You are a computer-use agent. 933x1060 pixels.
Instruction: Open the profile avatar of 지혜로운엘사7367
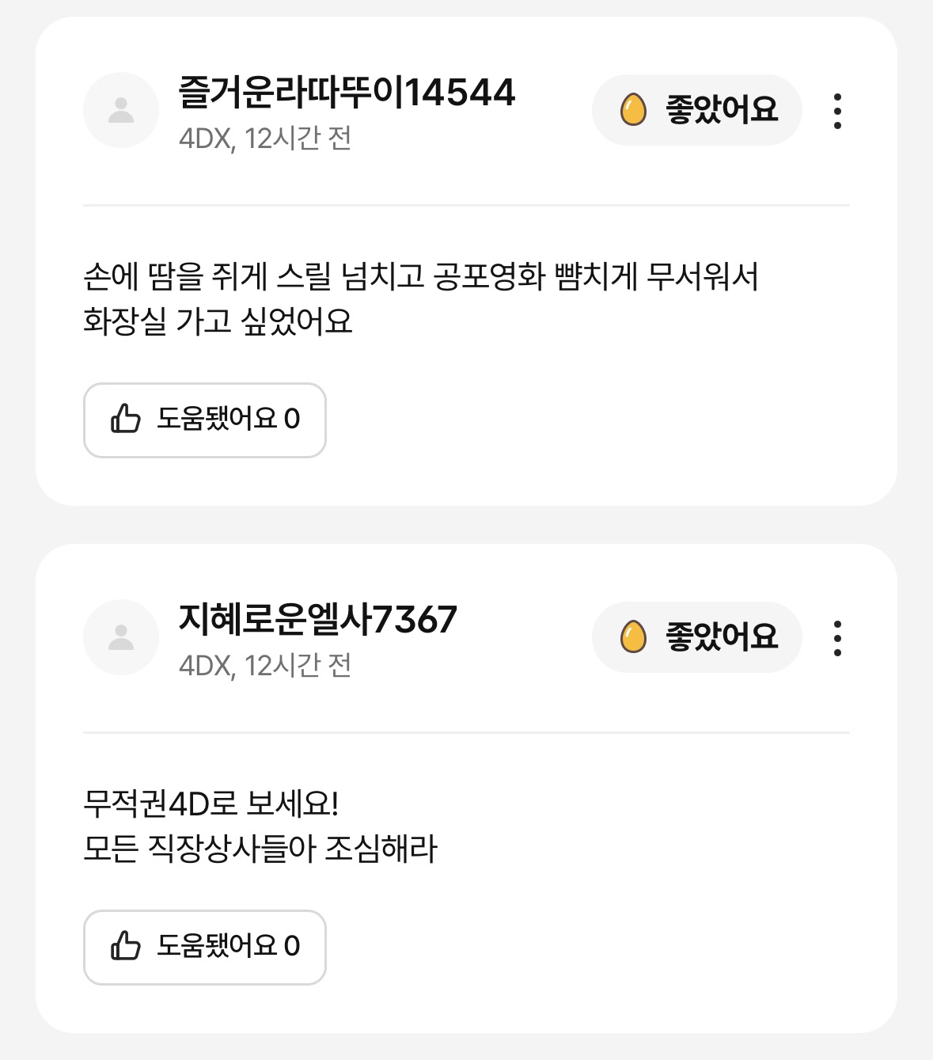coord(121,637)
